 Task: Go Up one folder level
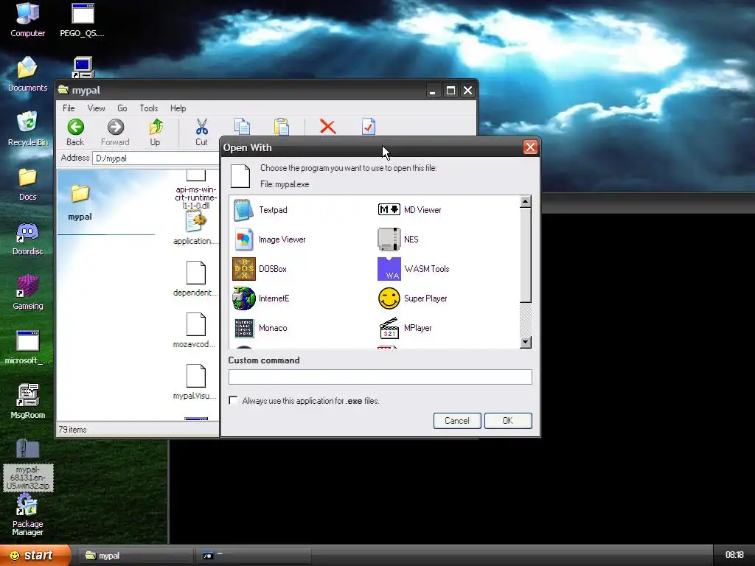(155, 133)
